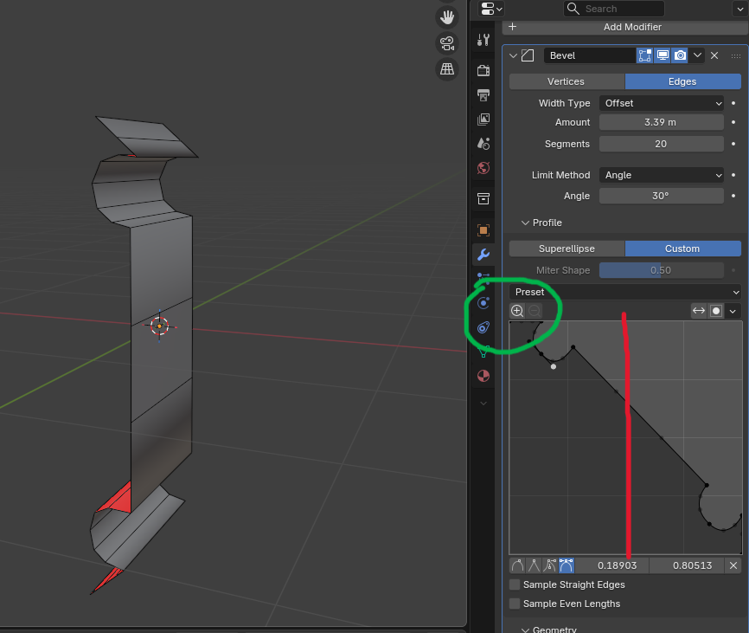Toggle camera view in the viewport

447,43
